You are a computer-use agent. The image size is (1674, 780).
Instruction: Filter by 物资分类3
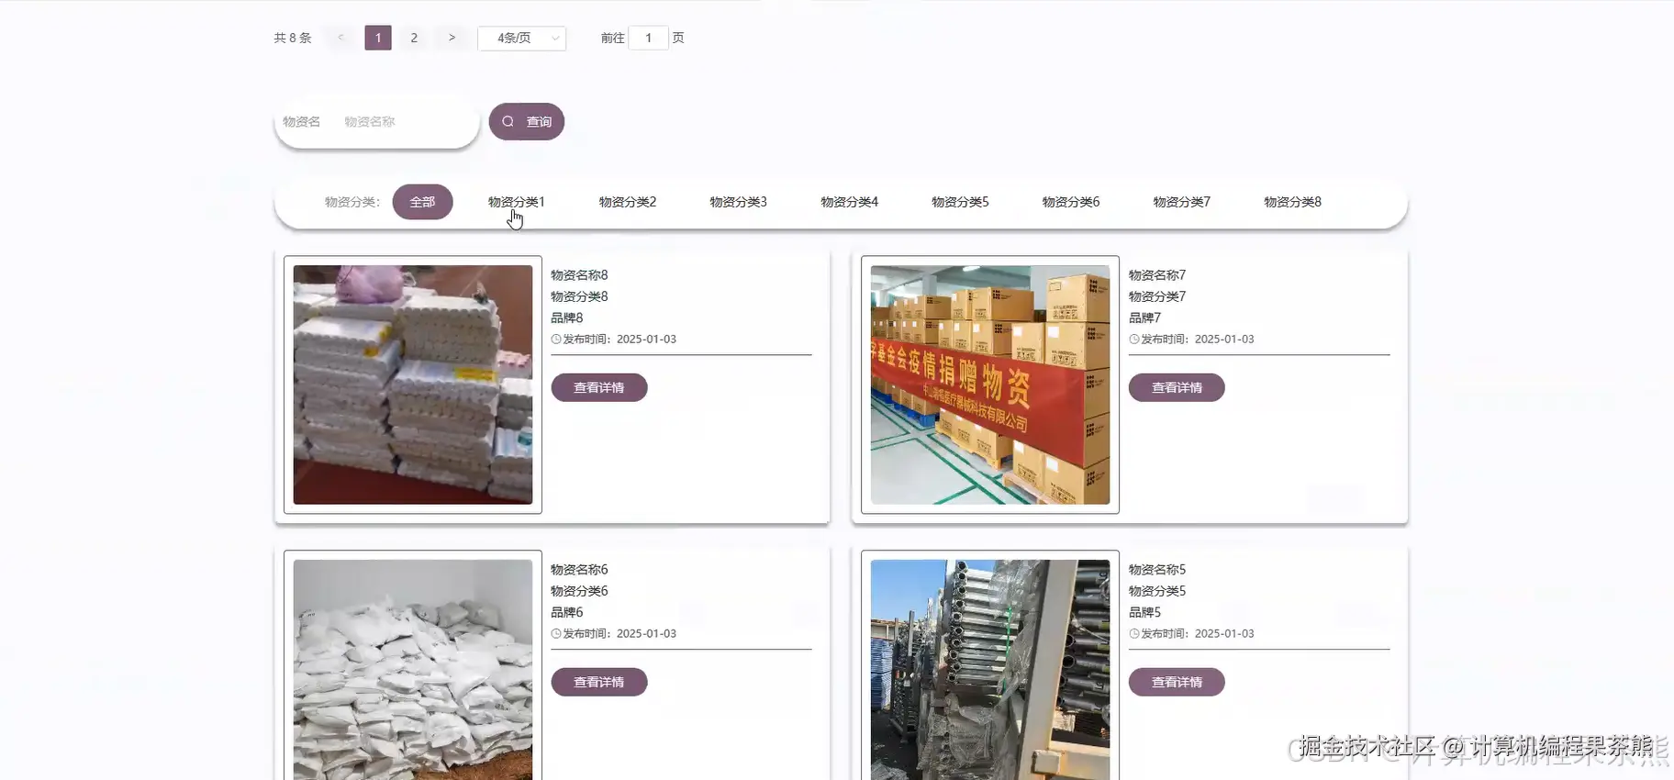click(x=738, y=202)
